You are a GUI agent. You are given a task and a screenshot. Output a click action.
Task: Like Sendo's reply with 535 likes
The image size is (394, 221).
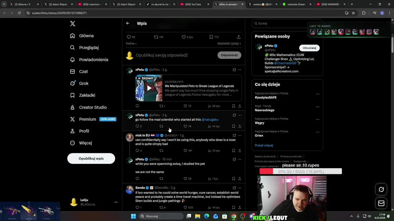tap(185, 207)
